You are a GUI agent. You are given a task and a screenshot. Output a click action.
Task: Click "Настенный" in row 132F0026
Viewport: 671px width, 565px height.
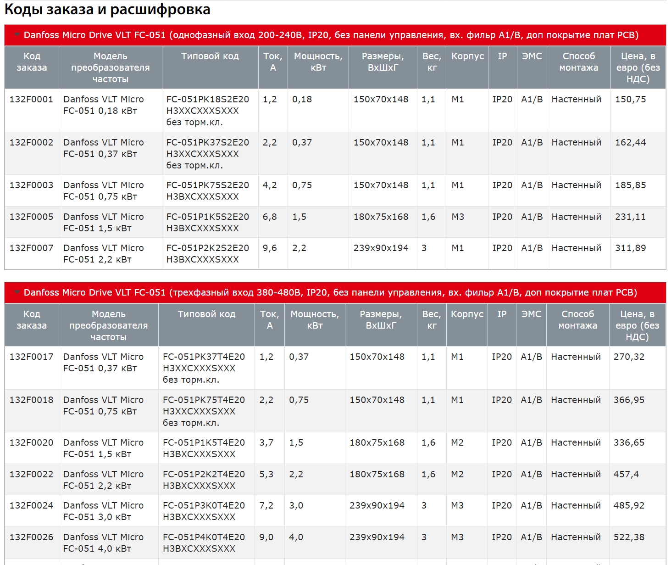[576, 537]
